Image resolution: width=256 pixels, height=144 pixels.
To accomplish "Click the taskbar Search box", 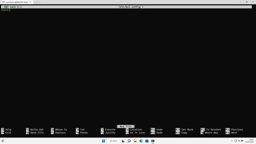I will pyautogui.click(x=114, y=141).
